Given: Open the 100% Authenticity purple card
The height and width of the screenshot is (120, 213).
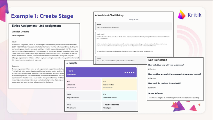Looking at the screenshot, I should point(101,72).
